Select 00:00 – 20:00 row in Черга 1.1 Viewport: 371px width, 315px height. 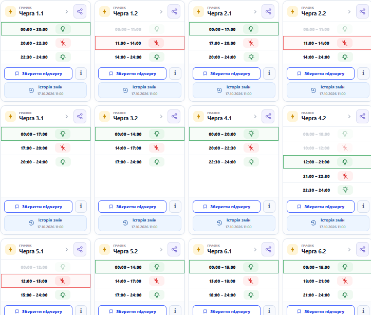[46, 29]
